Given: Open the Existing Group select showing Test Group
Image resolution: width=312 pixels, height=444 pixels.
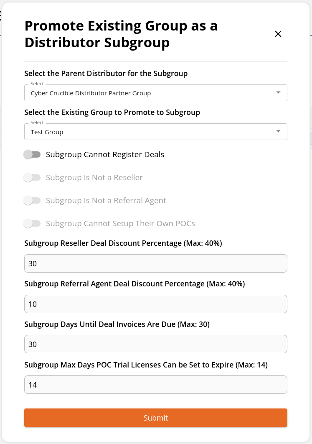Looking at the screenshot, I should click(x=155, y=132).
